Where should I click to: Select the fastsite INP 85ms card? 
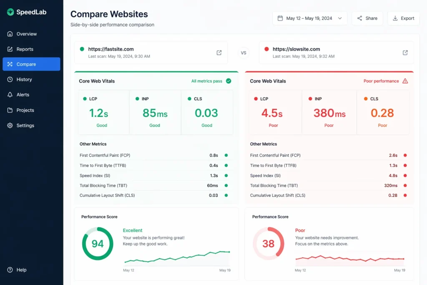155,112
